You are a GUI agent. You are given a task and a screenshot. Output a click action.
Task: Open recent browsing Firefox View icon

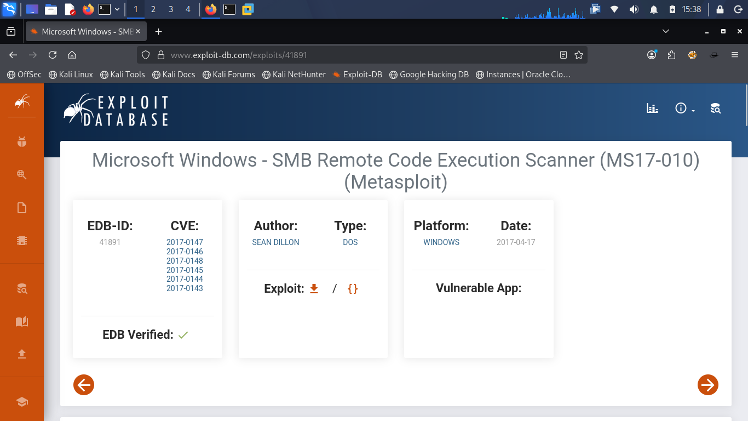11,32
